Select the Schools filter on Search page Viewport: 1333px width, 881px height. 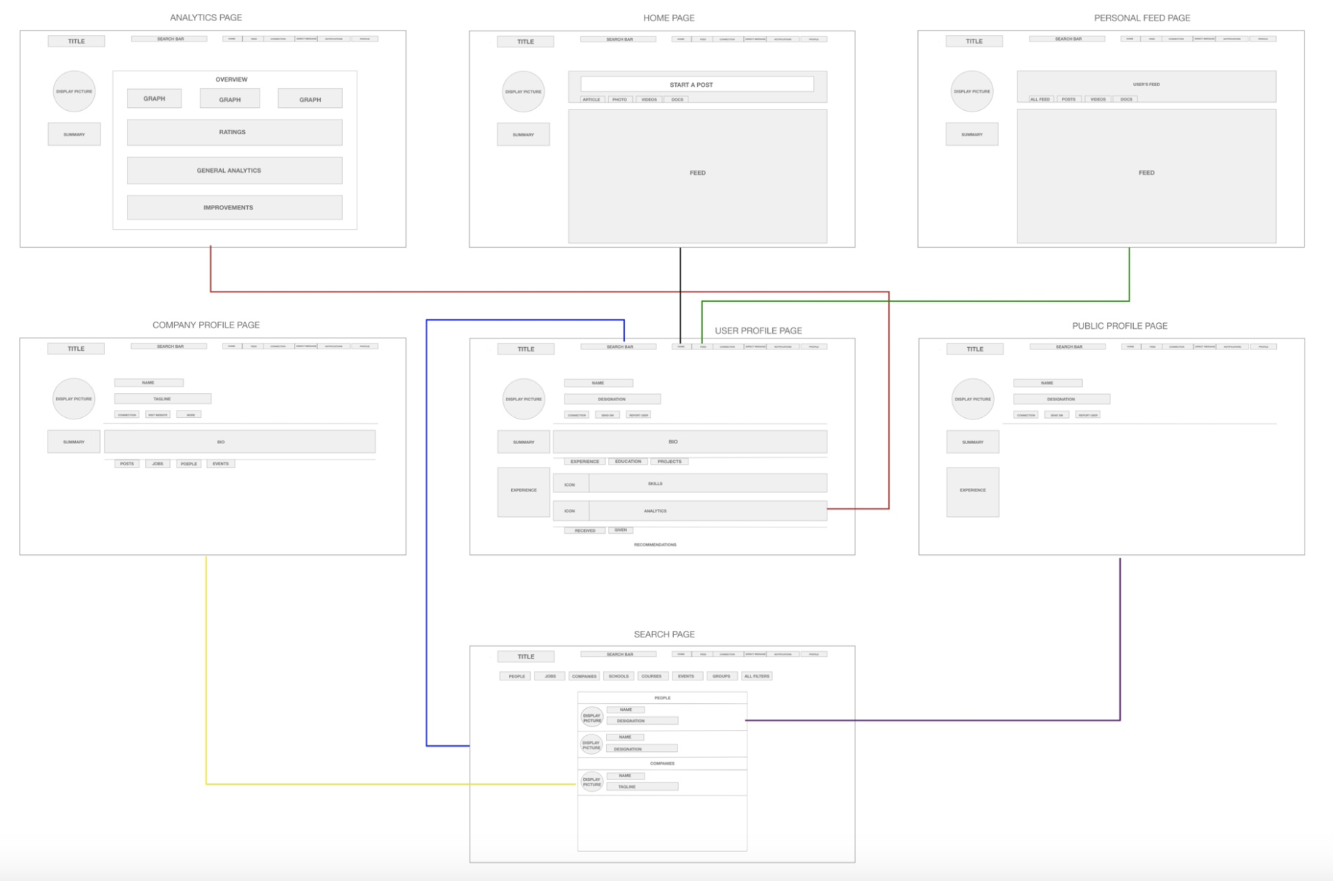tap(618, 676)
